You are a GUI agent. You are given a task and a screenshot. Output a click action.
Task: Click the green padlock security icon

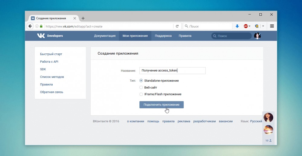(41, 26)
